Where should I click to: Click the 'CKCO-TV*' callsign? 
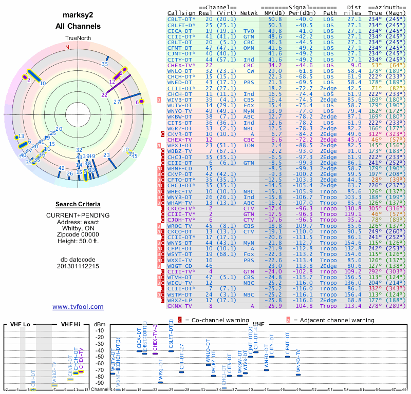pos(181,209)
